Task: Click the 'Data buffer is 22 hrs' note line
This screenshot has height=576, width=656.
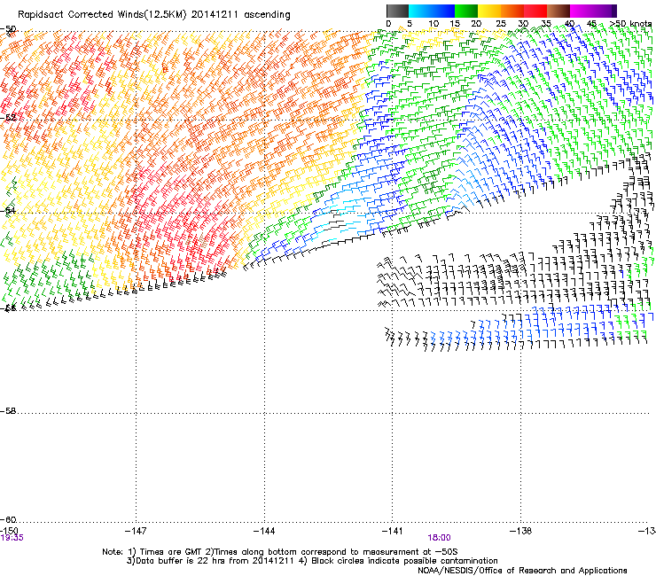Action: point(312,561)
